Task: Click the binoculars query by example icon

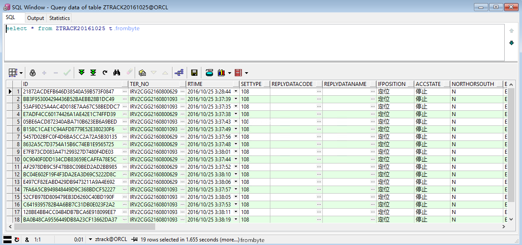Action: click(117, 73)
